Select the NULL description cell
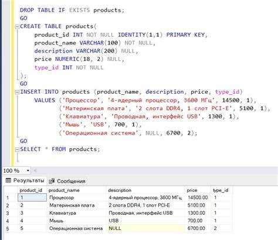Screen dimensions: 278x240 click(145, 228)
